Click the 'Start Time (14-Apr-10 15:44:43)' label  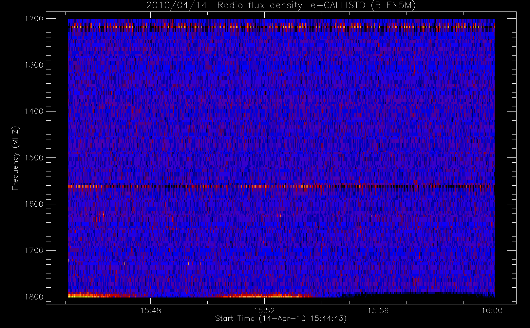281,318
